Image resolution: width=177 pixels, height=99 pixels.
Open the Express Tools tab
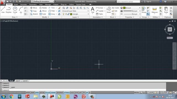[x=81, y=4]
